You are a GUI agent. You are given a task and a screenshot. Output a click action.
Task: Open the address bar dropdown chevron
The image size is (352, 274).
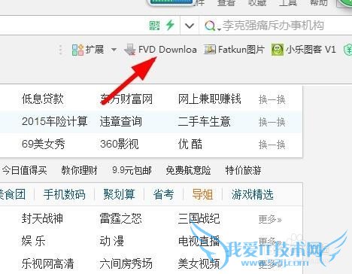[x=190, y=26]
